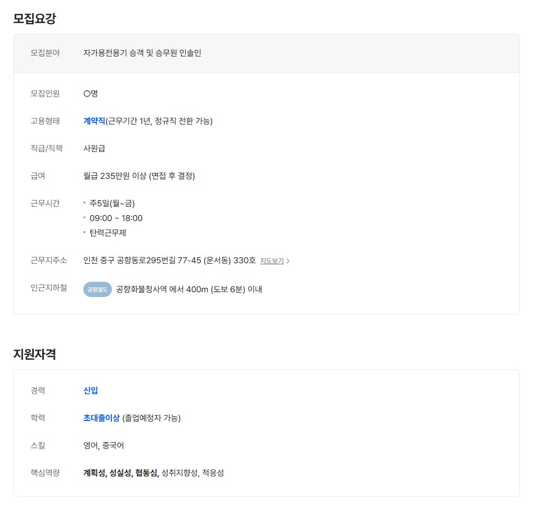
Task: Click the 근무지주소 row label
Action: pos(49,260)
